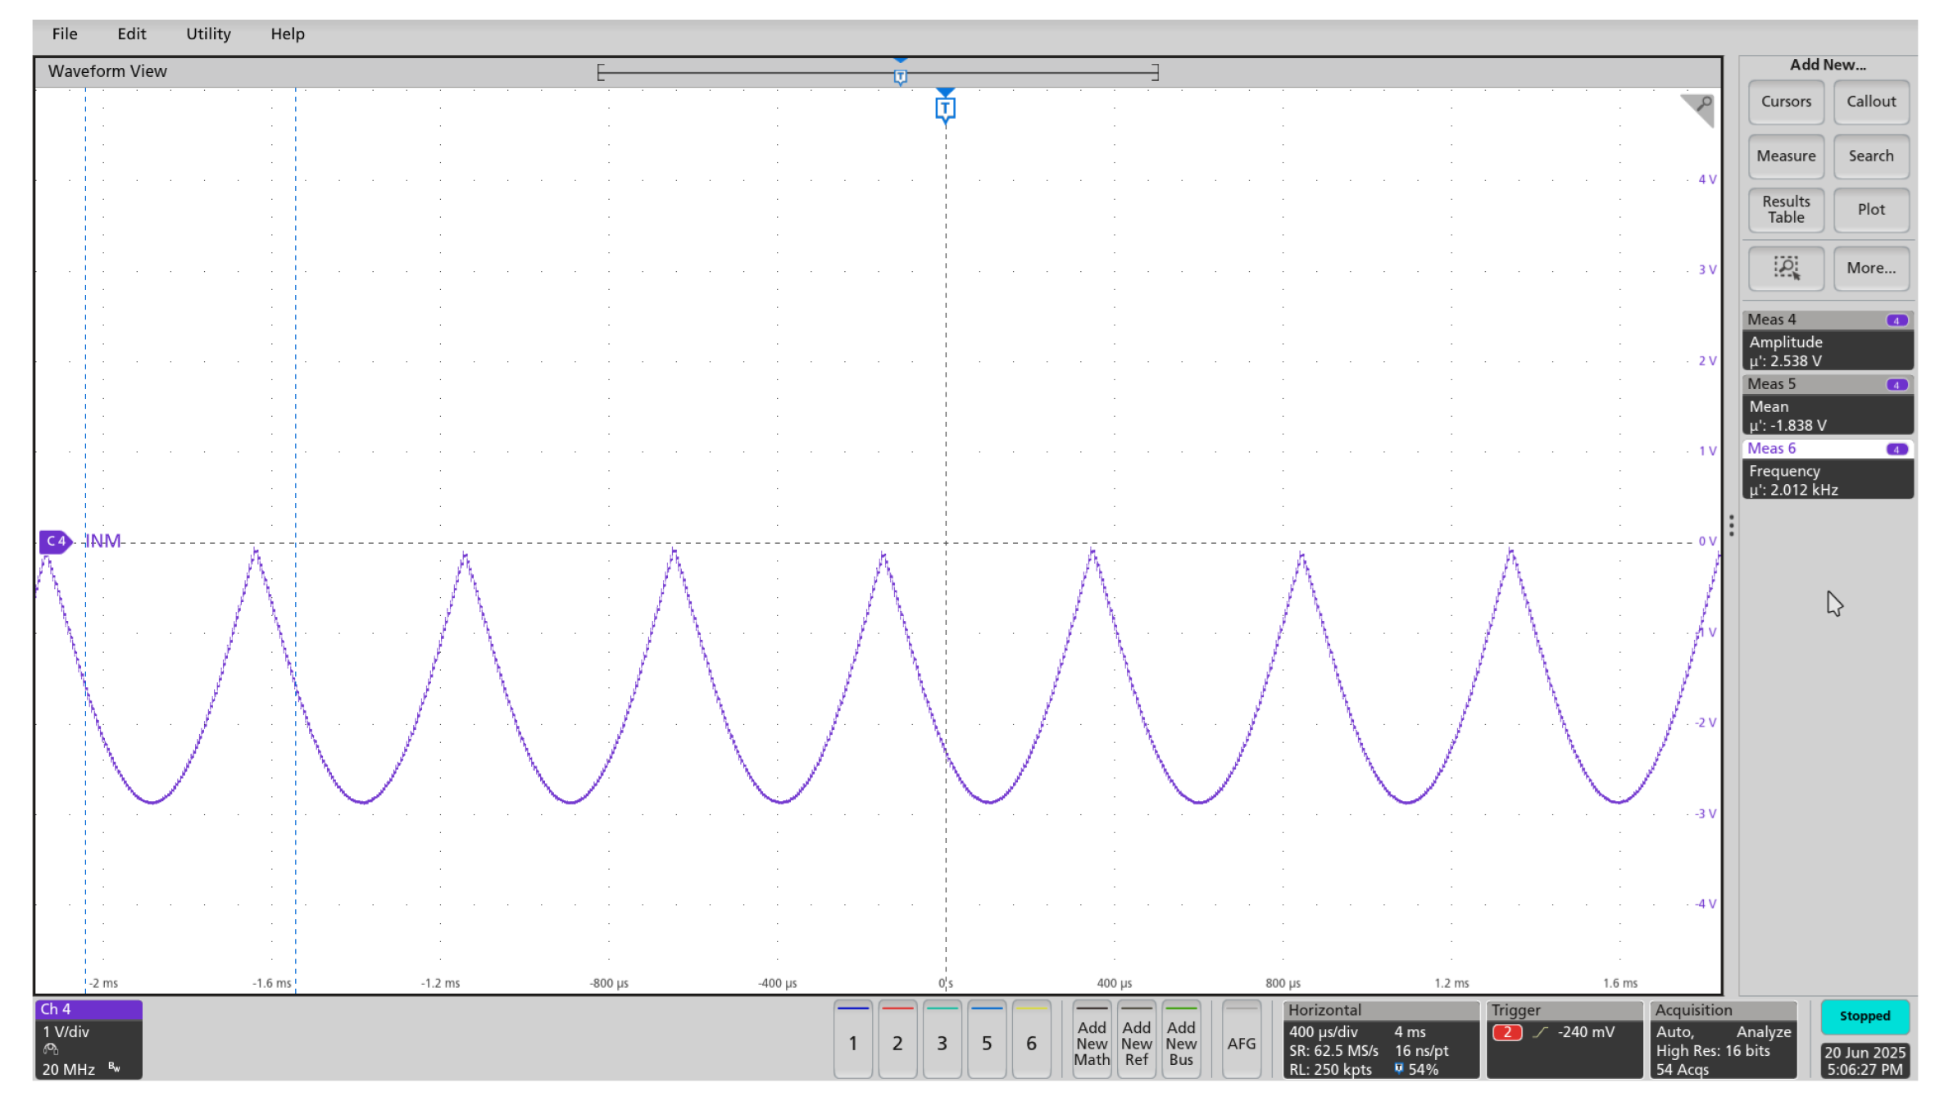This screenshot has width=1944, height=1101.
Task: Click the Cursors button
Action: [1785, 102]
